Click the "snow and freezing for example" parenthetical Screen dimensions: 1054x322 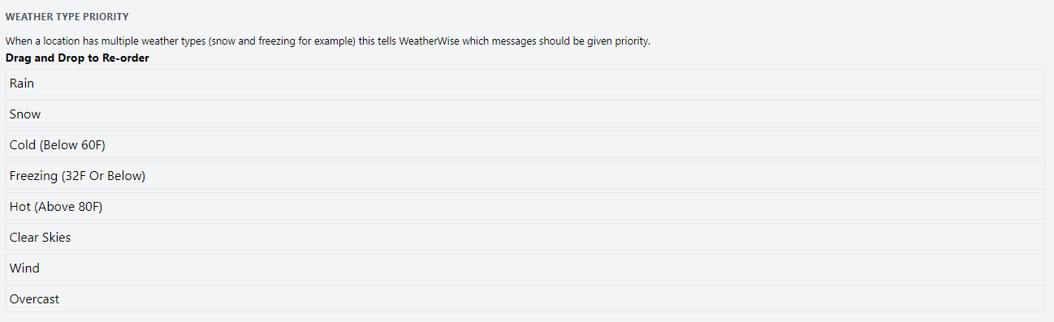(281, 41)
